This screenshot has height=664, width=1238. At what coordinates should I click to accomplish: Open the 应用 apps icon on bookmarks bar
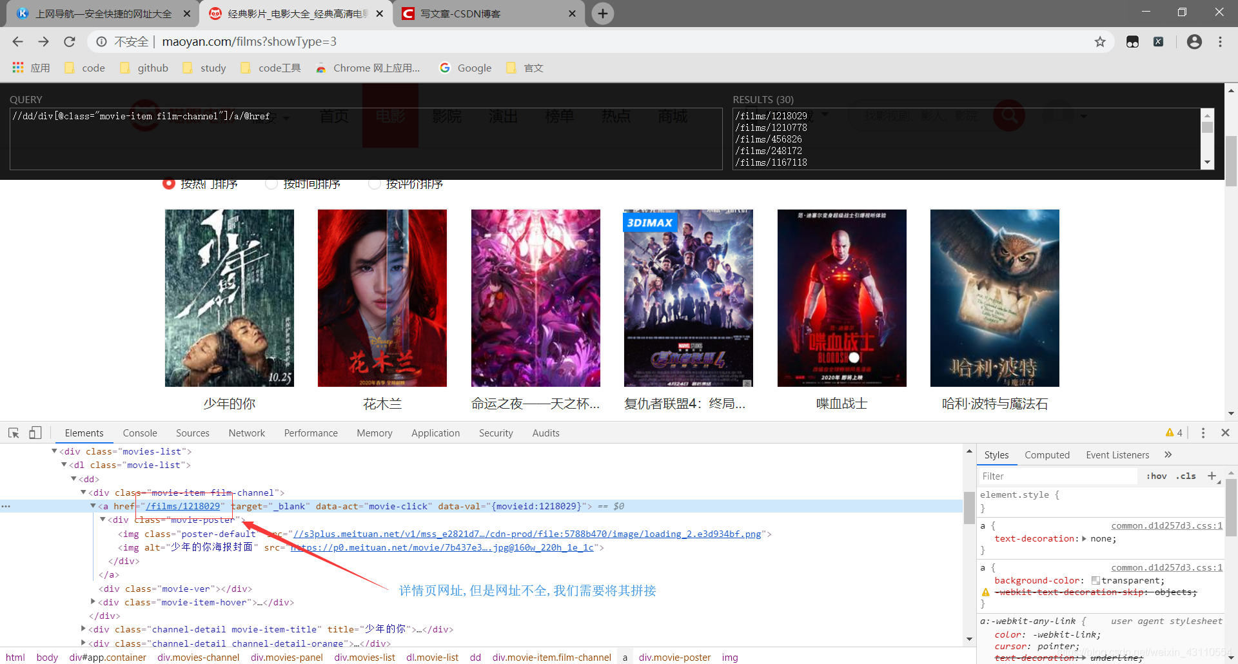tap(17, 67)
